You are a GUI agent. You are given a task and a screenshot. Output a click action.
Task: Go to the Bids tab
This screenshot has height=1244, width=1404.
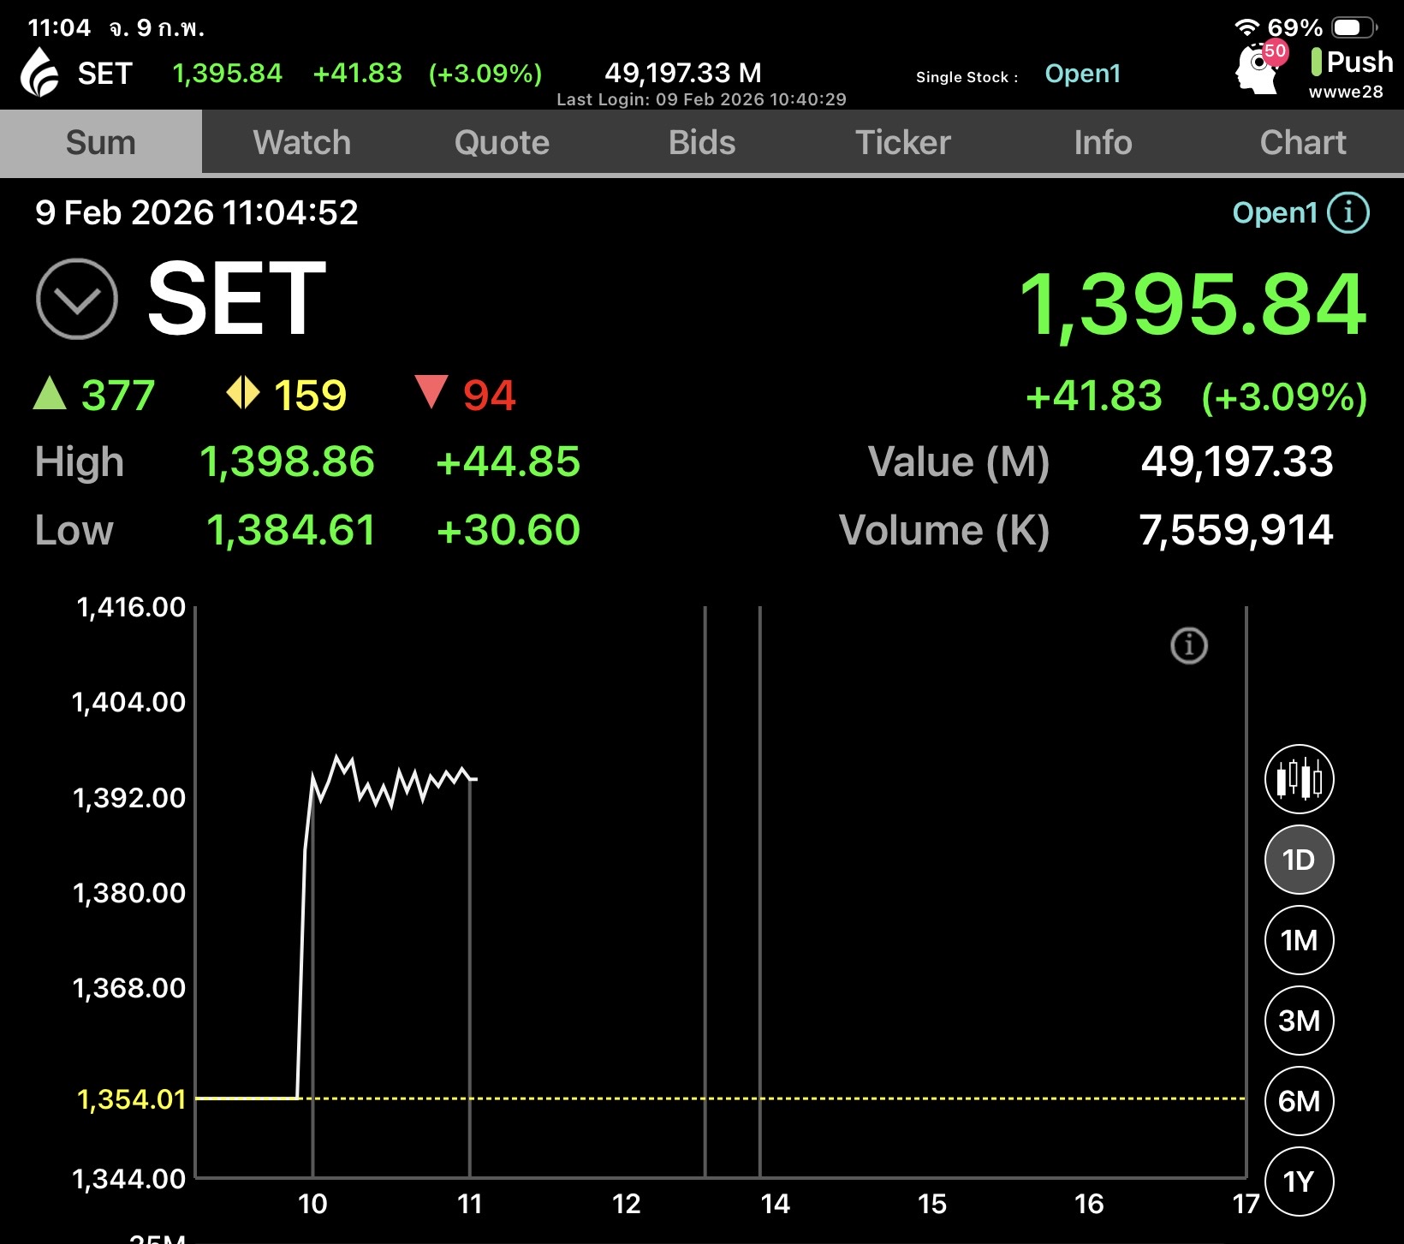click(702, 142)
